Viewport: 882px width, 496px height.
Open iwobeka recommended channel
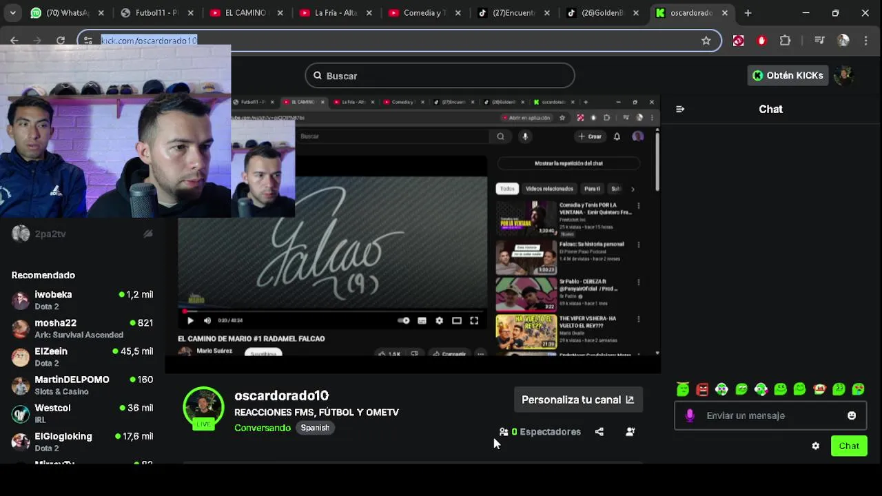point(83,300)
